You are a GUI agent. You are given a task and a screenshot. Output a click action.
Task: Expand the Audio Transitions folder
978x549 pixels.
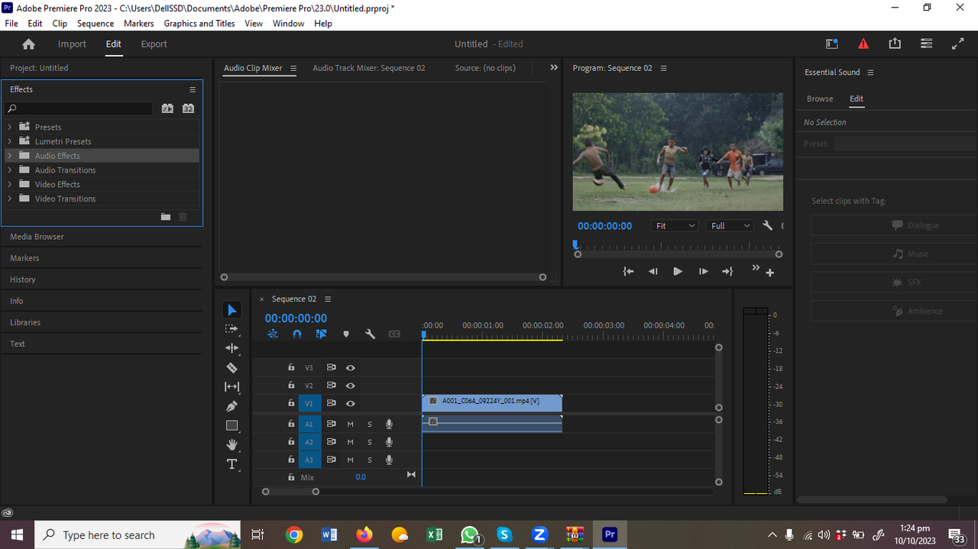point(10,170)
